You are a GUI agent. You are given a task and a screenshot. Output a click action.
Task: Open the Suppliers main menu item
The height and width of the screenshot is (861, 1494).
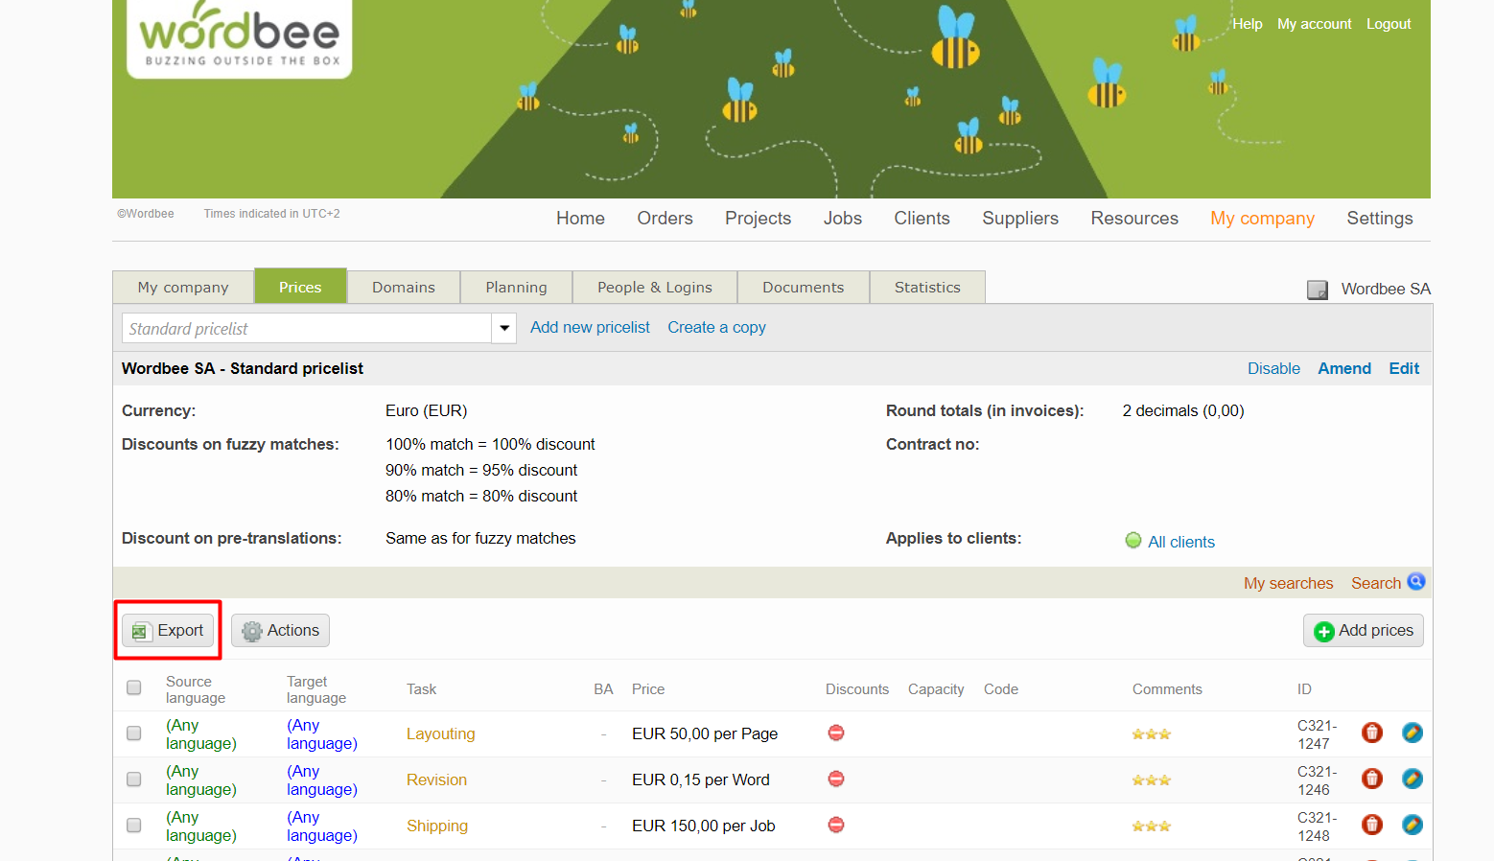[x=1019, y=219]
